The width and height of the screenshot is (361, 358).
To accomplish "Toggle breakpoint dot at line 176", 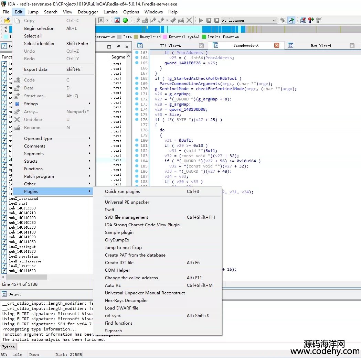I will pos(137,120).
